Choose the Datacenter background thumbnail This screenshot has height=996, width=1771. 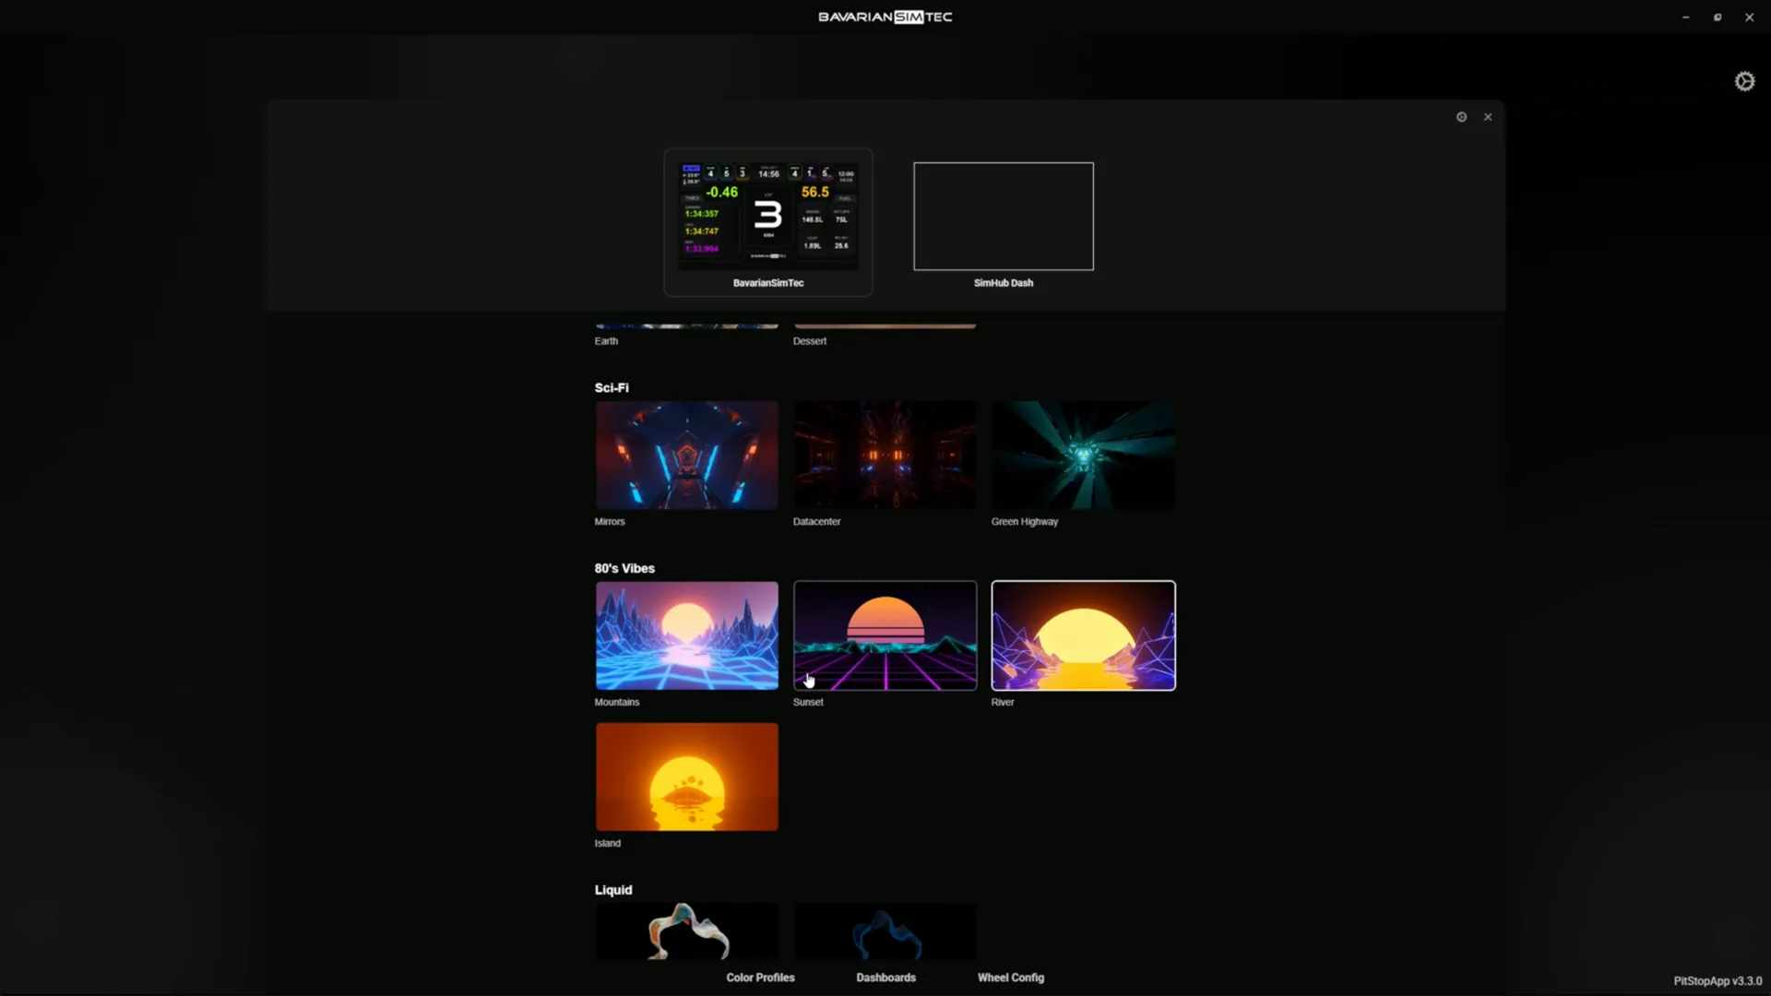click(885, 455)
